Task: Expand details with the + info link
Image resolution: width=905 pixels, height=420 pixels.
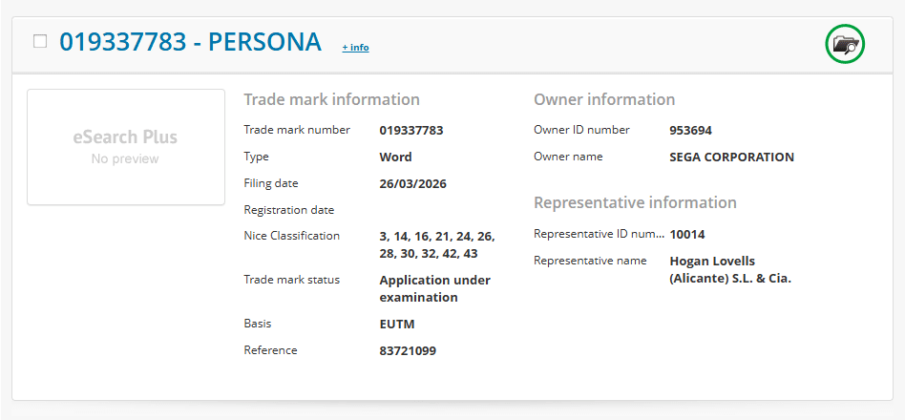Action: pos(355,47)
